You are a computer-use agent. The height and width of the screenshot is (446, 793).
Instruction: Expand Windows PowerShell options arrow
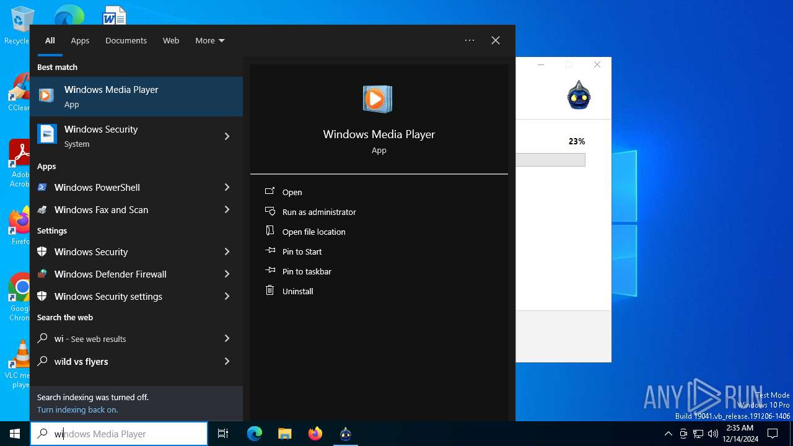click(x=227, y=187)
